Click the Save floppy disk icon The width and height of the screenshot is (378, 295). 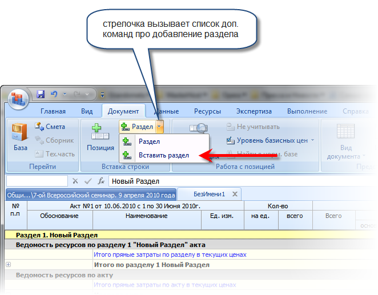point(41,94)
